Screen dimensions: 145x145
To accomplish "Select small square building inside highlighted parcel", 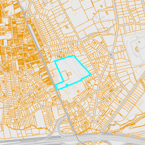I will [69, 74].
